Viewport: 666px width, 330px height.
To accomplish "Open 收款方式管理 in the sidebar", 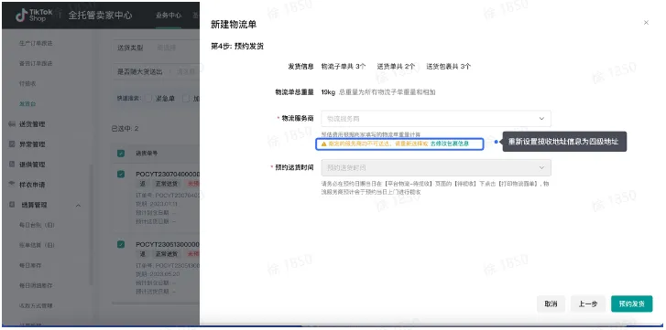I will click(x=36, y=305).
